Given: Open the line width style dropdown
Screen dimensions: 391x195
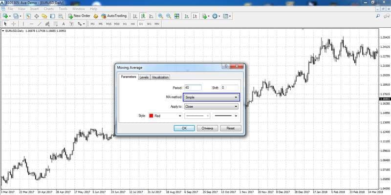Looking at the screenshot, I should [225, 116].
